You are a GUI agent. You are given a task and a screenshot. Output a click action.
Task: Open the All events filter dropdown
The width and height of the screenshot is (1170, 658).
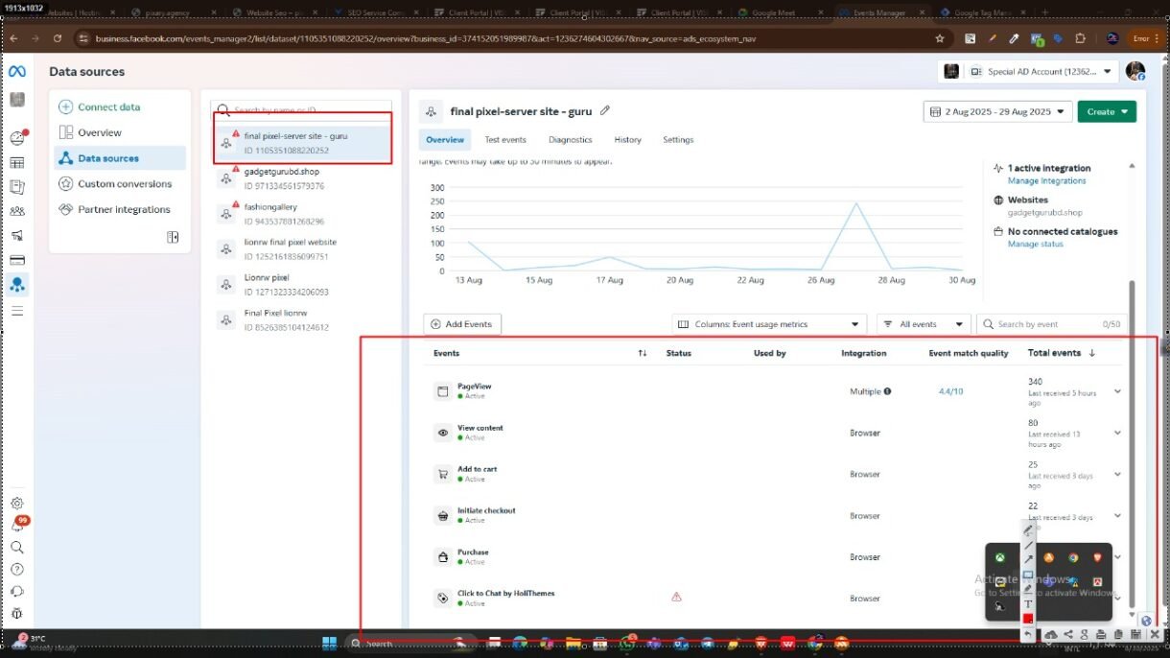(x=923, y=324)
